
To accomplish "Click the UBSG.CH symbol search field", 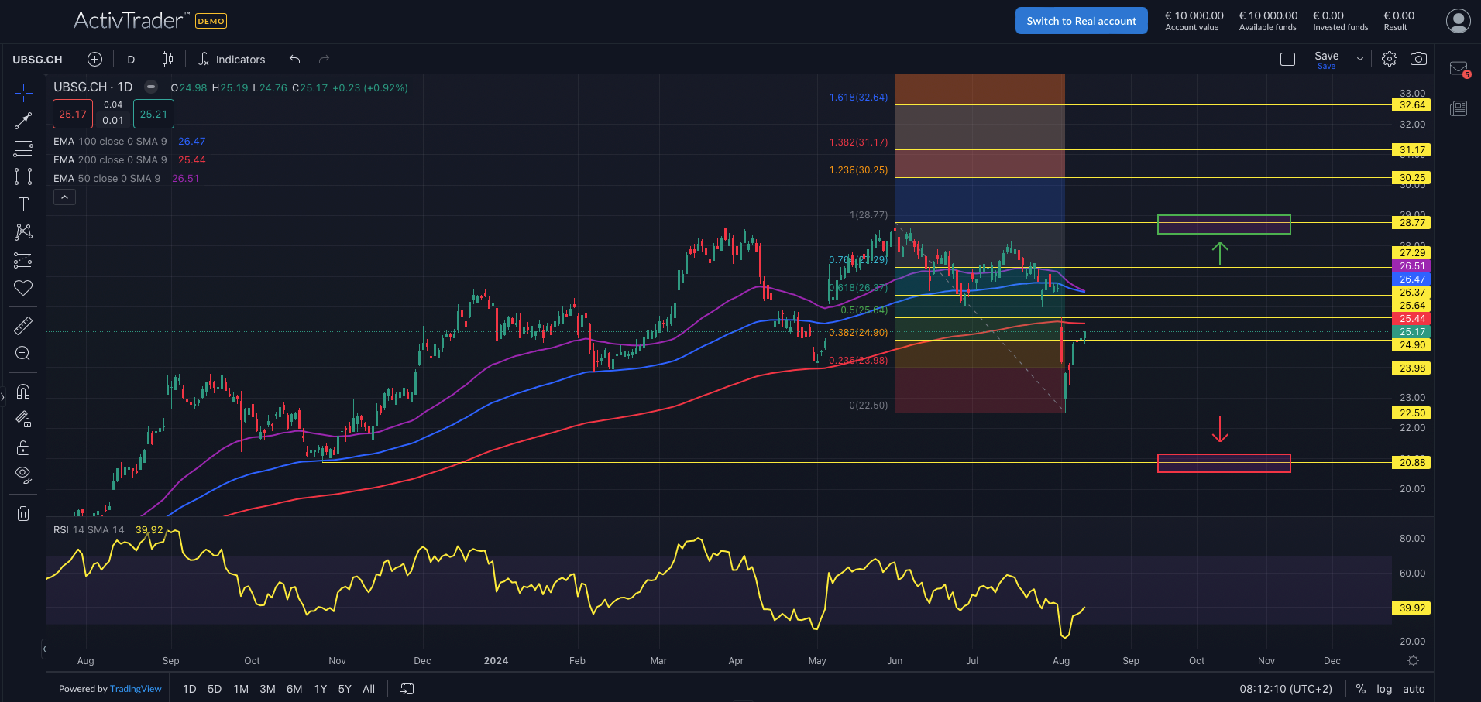I will [37, 60].
